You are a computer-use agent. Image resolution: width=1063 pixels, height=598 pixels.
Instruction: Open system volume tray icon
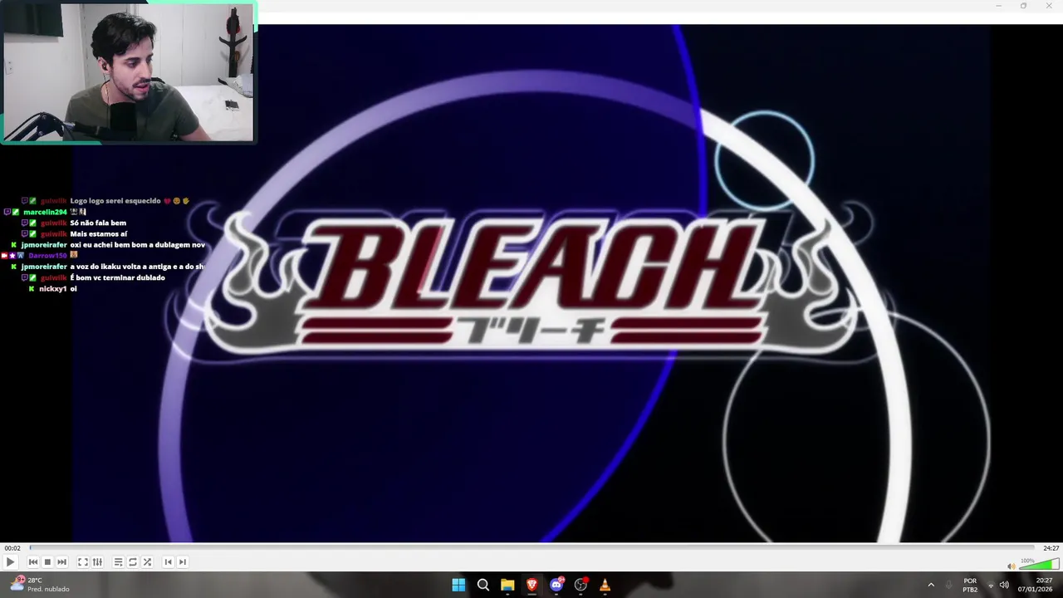1004,585
